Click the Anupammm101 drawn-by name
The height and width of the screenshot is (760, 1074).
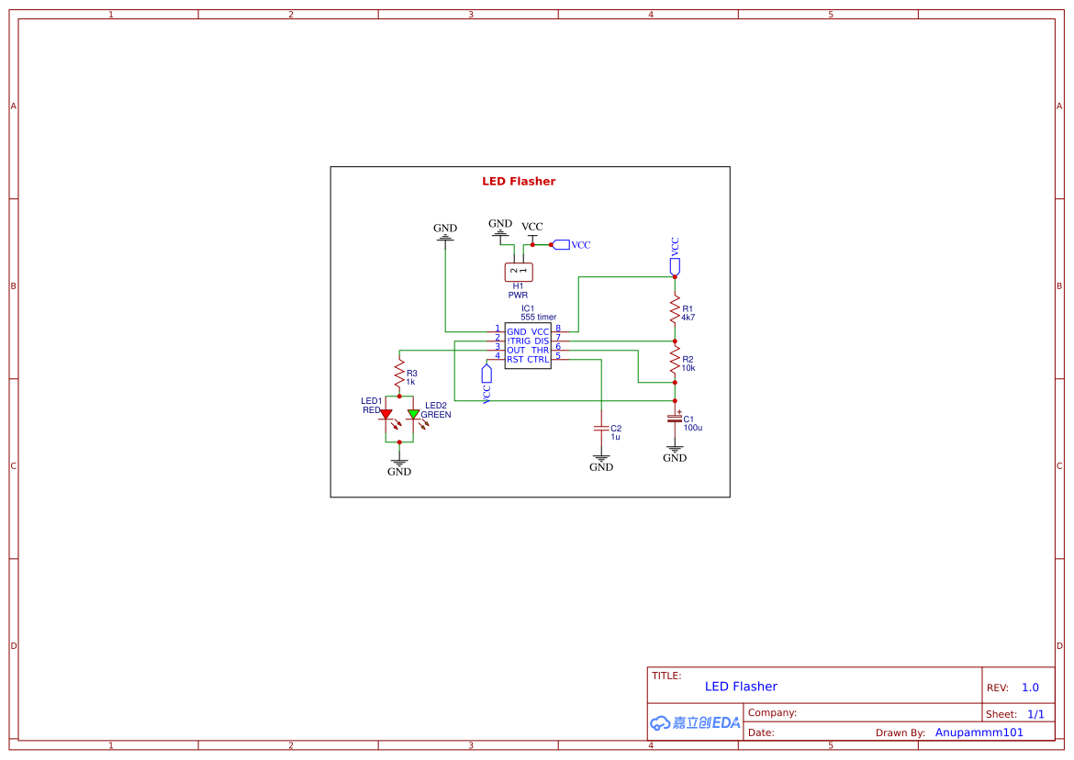[979, 732]
